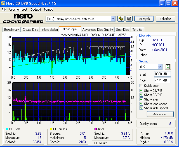The height and width of the screenshot is (147, 179).
Task: Uncheck Show C2/PIF checkbox
Action: tap(141, 95)
